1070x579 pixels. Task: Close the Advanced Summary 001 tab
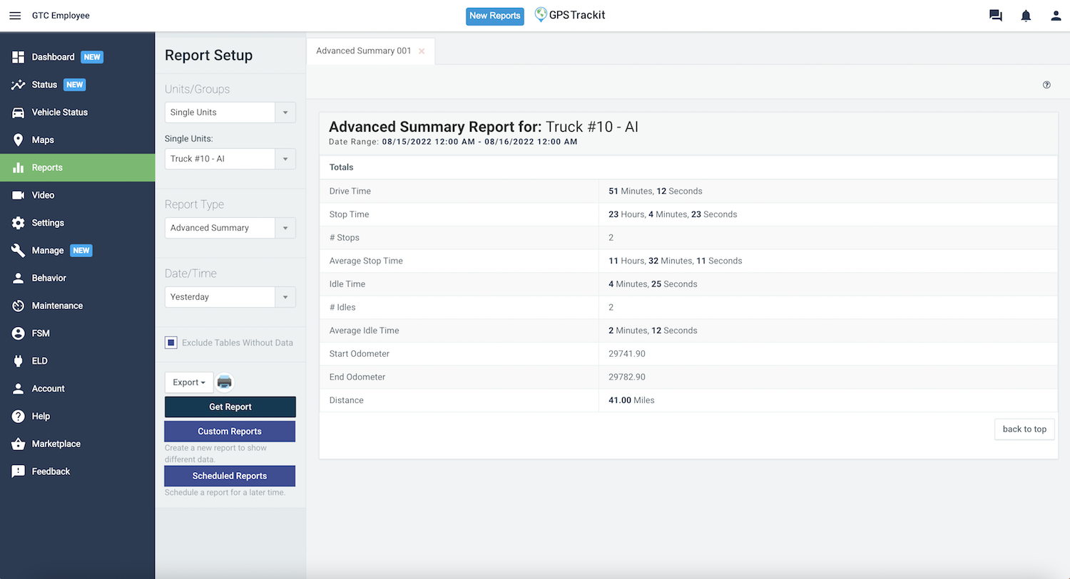[x=422, y=51]
